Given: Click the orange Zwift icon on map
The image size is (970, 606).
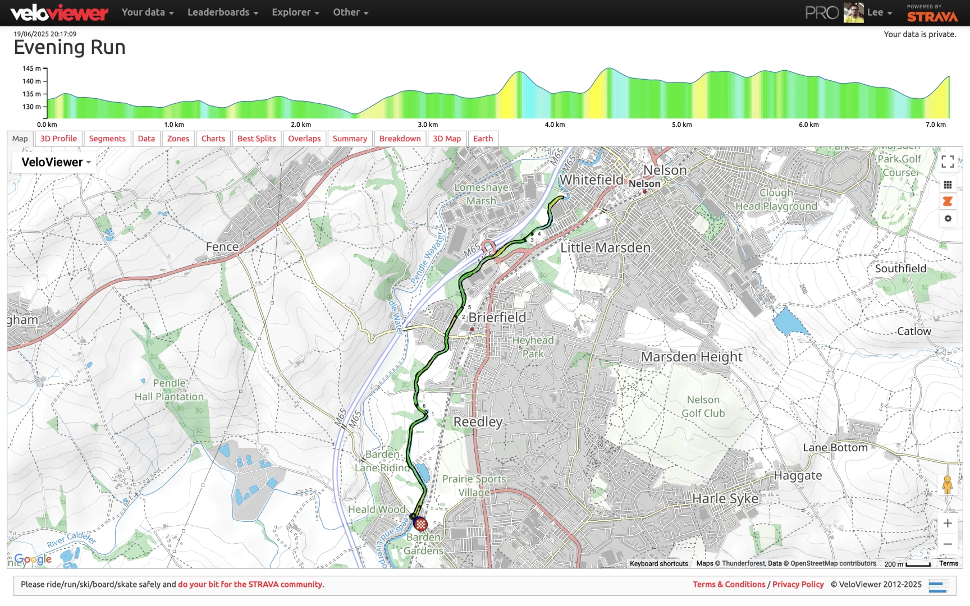Looking at the screenshot, I should [x=948, y=201].
